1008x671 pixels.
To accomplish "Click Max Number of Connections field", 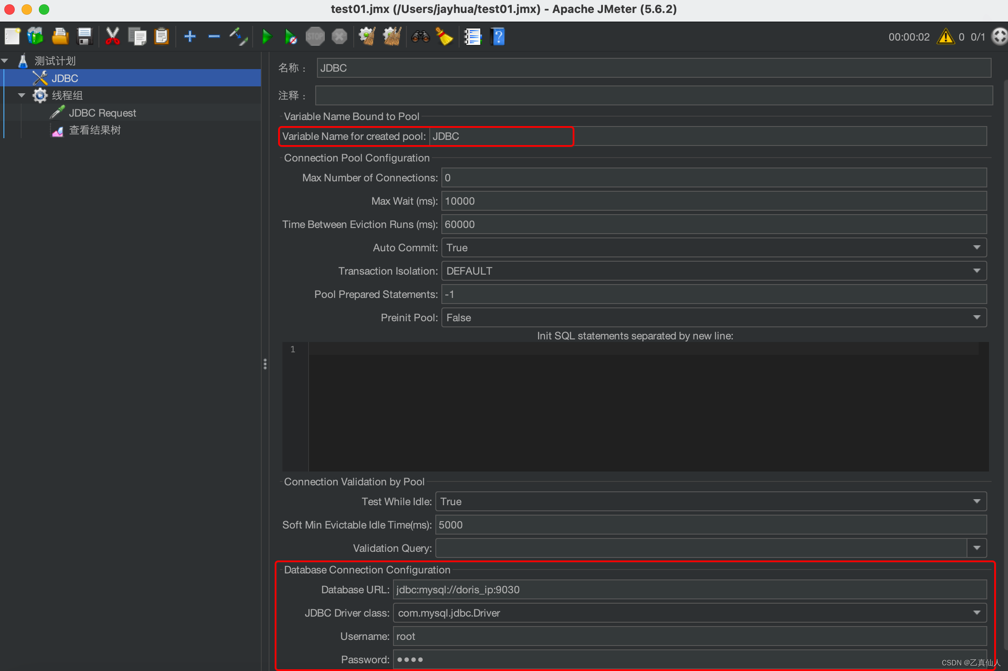I will coord(714,177).
